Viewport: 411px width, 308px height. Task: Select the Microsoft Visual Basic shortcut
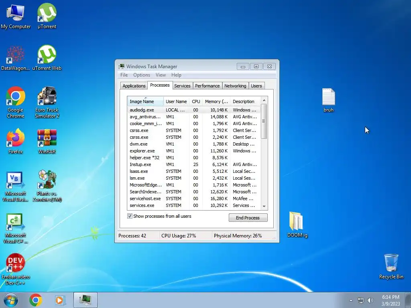(x=16, y=186)
